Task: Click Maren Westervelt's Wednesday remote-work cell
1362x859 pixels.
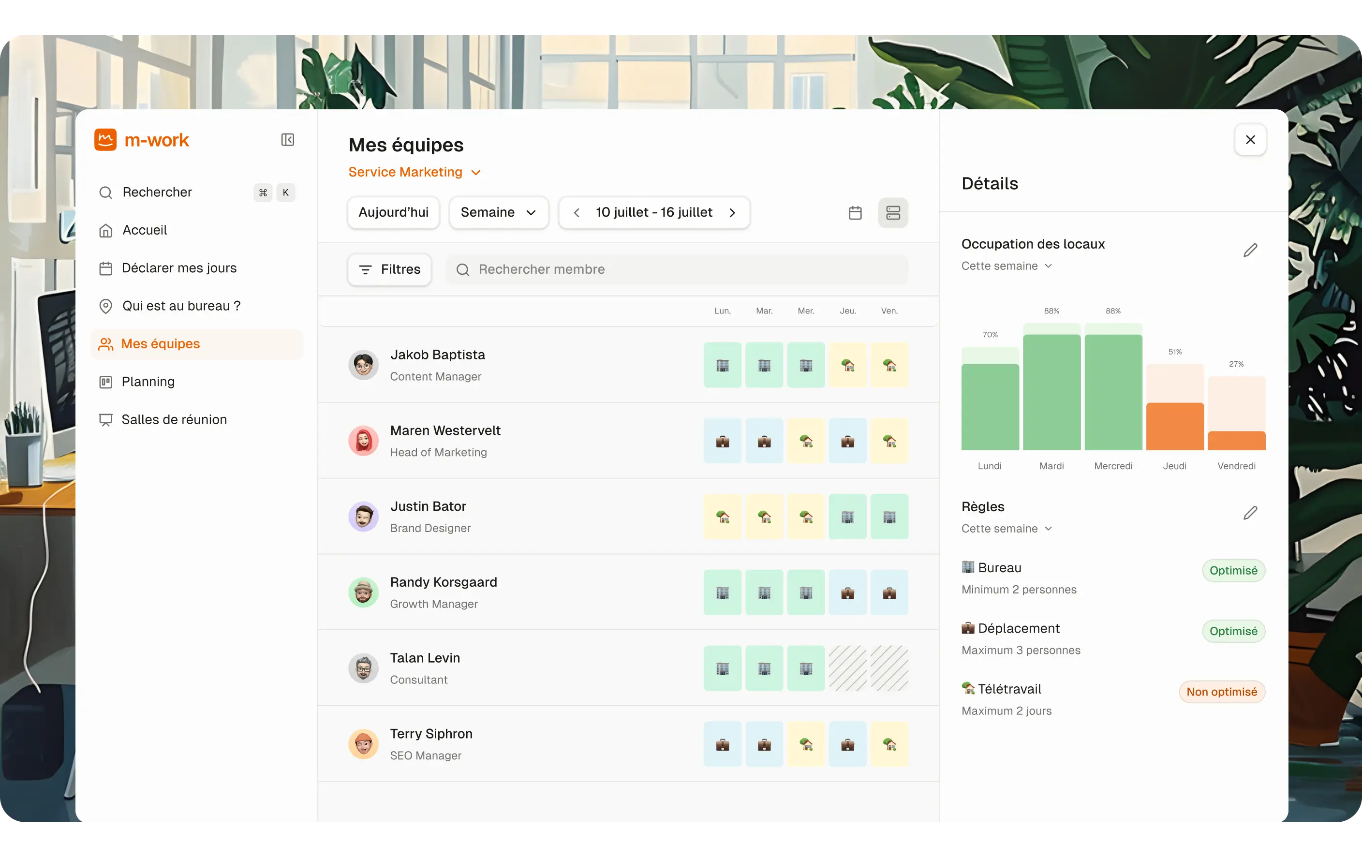Action: (806, 441)
